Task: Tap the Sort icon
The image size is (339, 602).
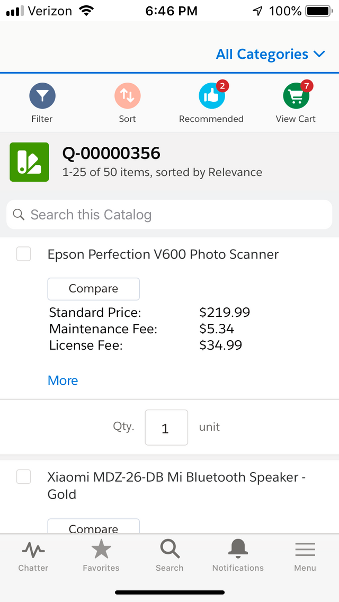Action: [x=127, y=96]
